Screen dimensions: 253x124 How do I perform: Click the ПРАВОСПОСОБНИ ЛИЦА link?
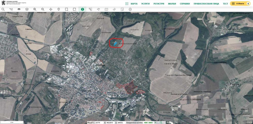point(206,4)
